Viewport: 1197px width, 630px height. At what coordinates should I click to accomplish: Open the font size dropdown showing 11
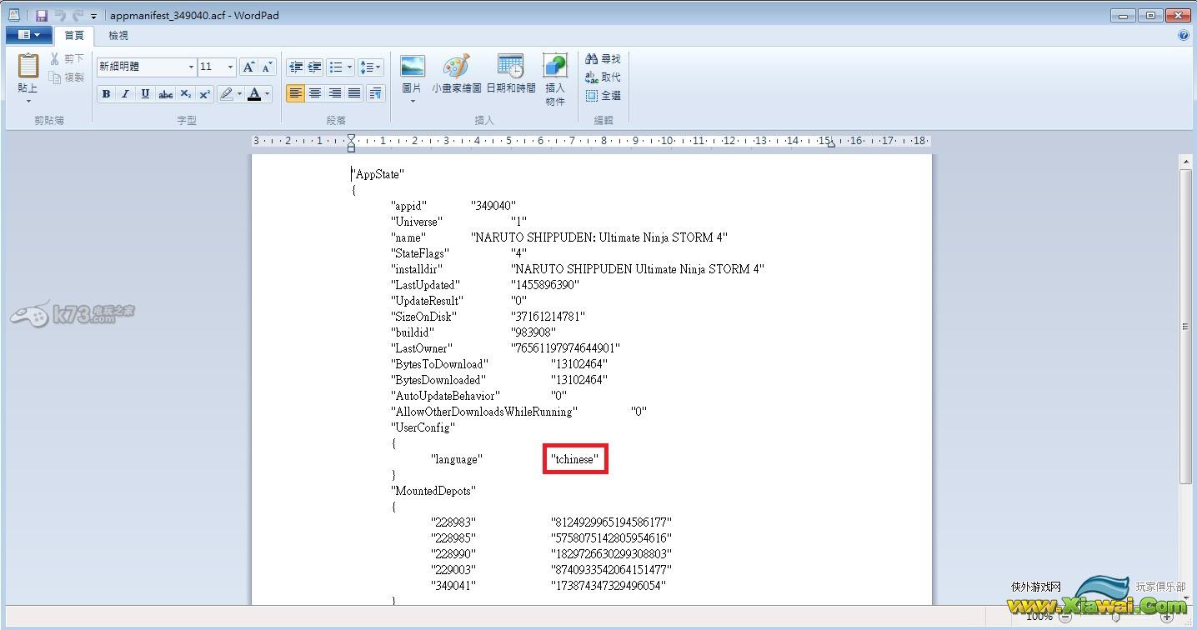(231, 67)
